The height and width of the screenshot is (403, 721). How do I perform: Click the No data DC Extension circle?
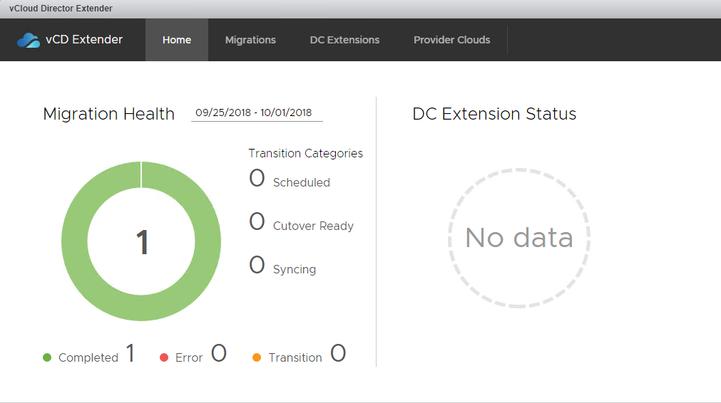[519, 238]
